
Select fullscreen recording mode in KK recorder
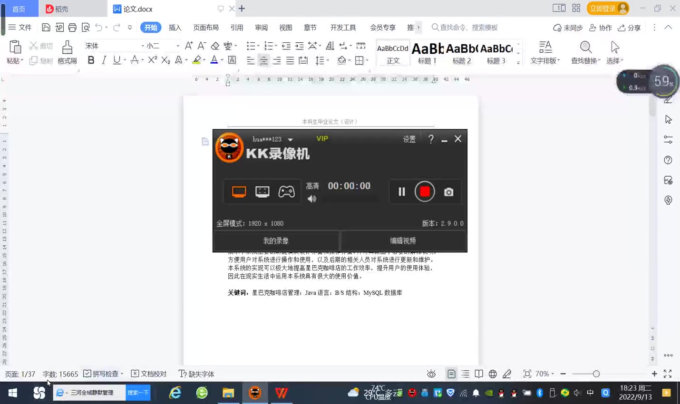point(239,192)
